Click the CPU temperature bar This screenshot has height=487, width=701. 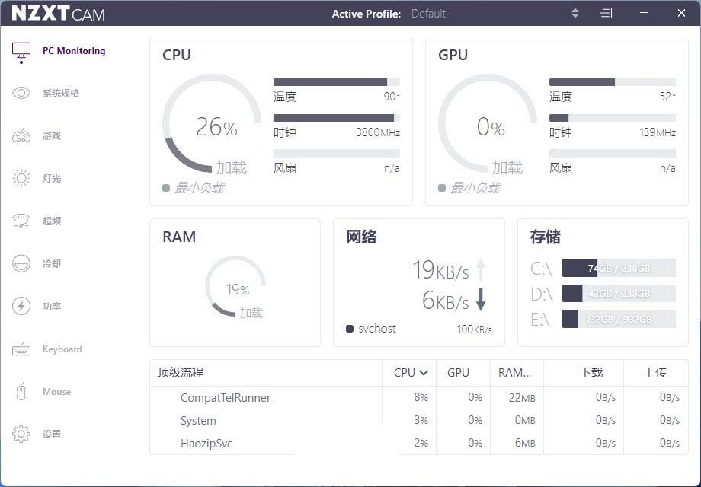tap(336, 82)
